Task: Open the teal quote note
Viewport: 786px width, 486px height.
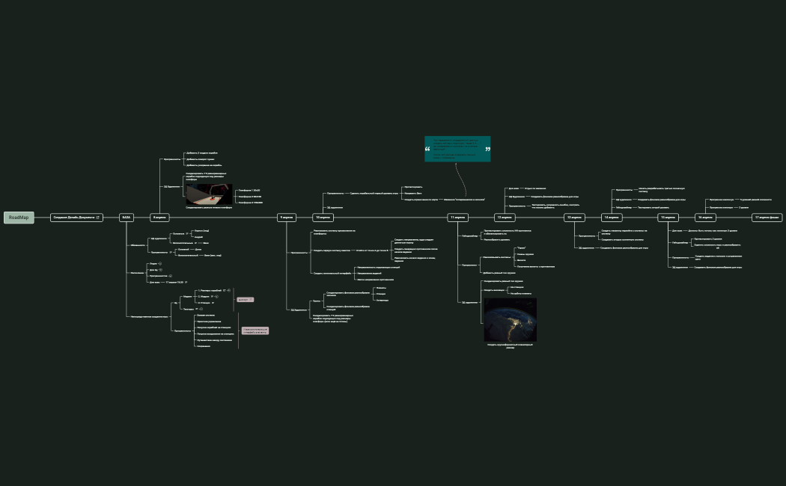Action: point(457,150)
